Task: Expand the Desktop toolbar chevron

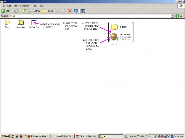Action: click(138, 136)
